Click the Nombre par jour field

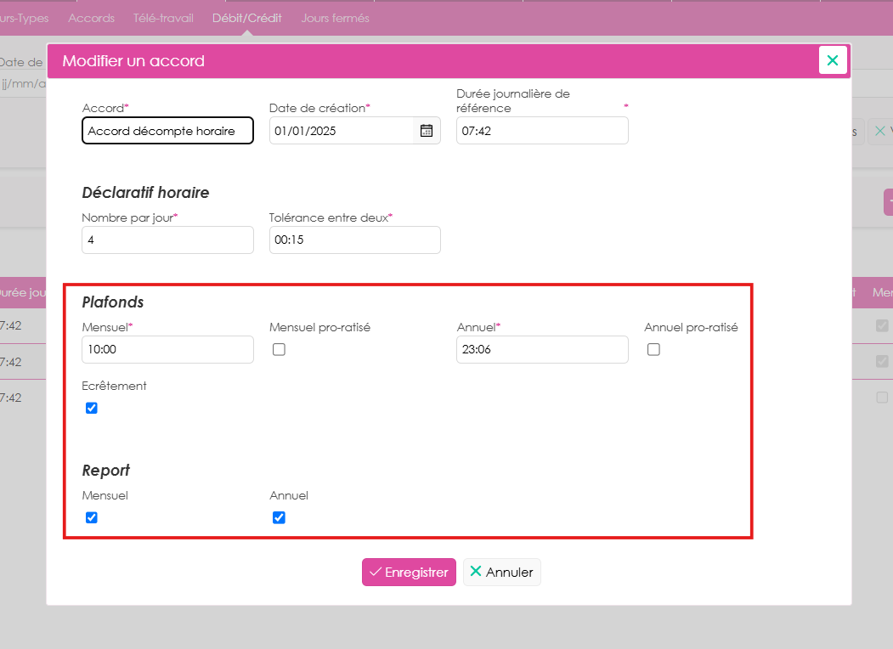pos(167,240)
